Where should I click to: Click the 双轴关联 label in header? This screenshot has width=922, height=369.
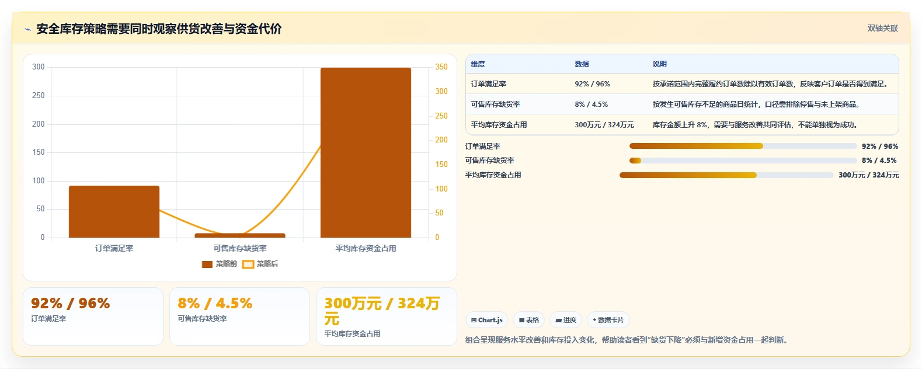pos(882,29)
